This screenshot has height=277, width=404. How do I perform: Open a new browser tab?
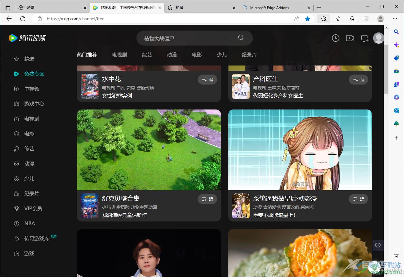[x=319, y=8]
